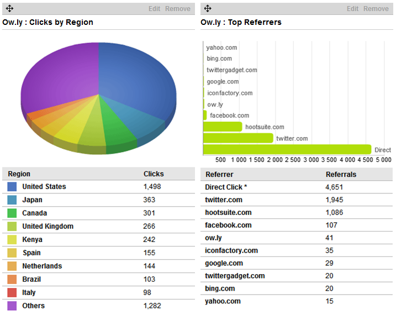The width and height of the screenshot is (396, 315).
Task: Click move handle of Top Referrers widget
Action: 208,9
